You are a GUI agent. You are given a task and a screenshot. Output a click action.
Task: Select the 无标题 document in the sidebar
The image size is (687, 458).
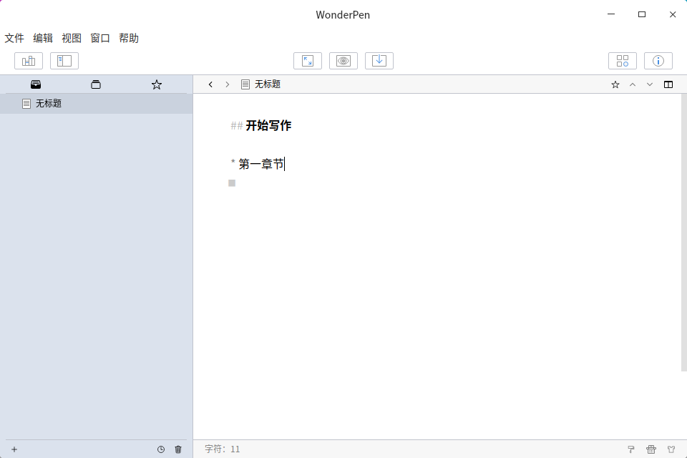coord(49,104)
